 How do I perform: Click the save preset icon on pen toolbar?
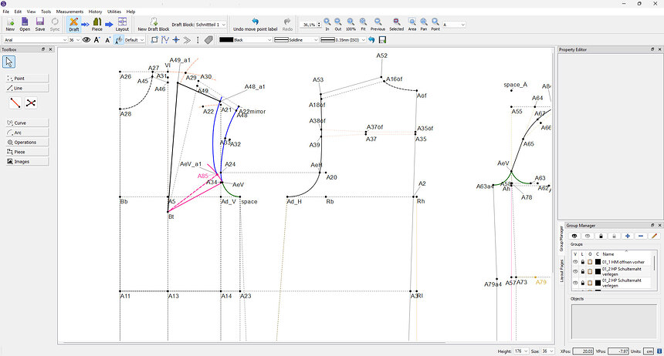coord(382,40)
